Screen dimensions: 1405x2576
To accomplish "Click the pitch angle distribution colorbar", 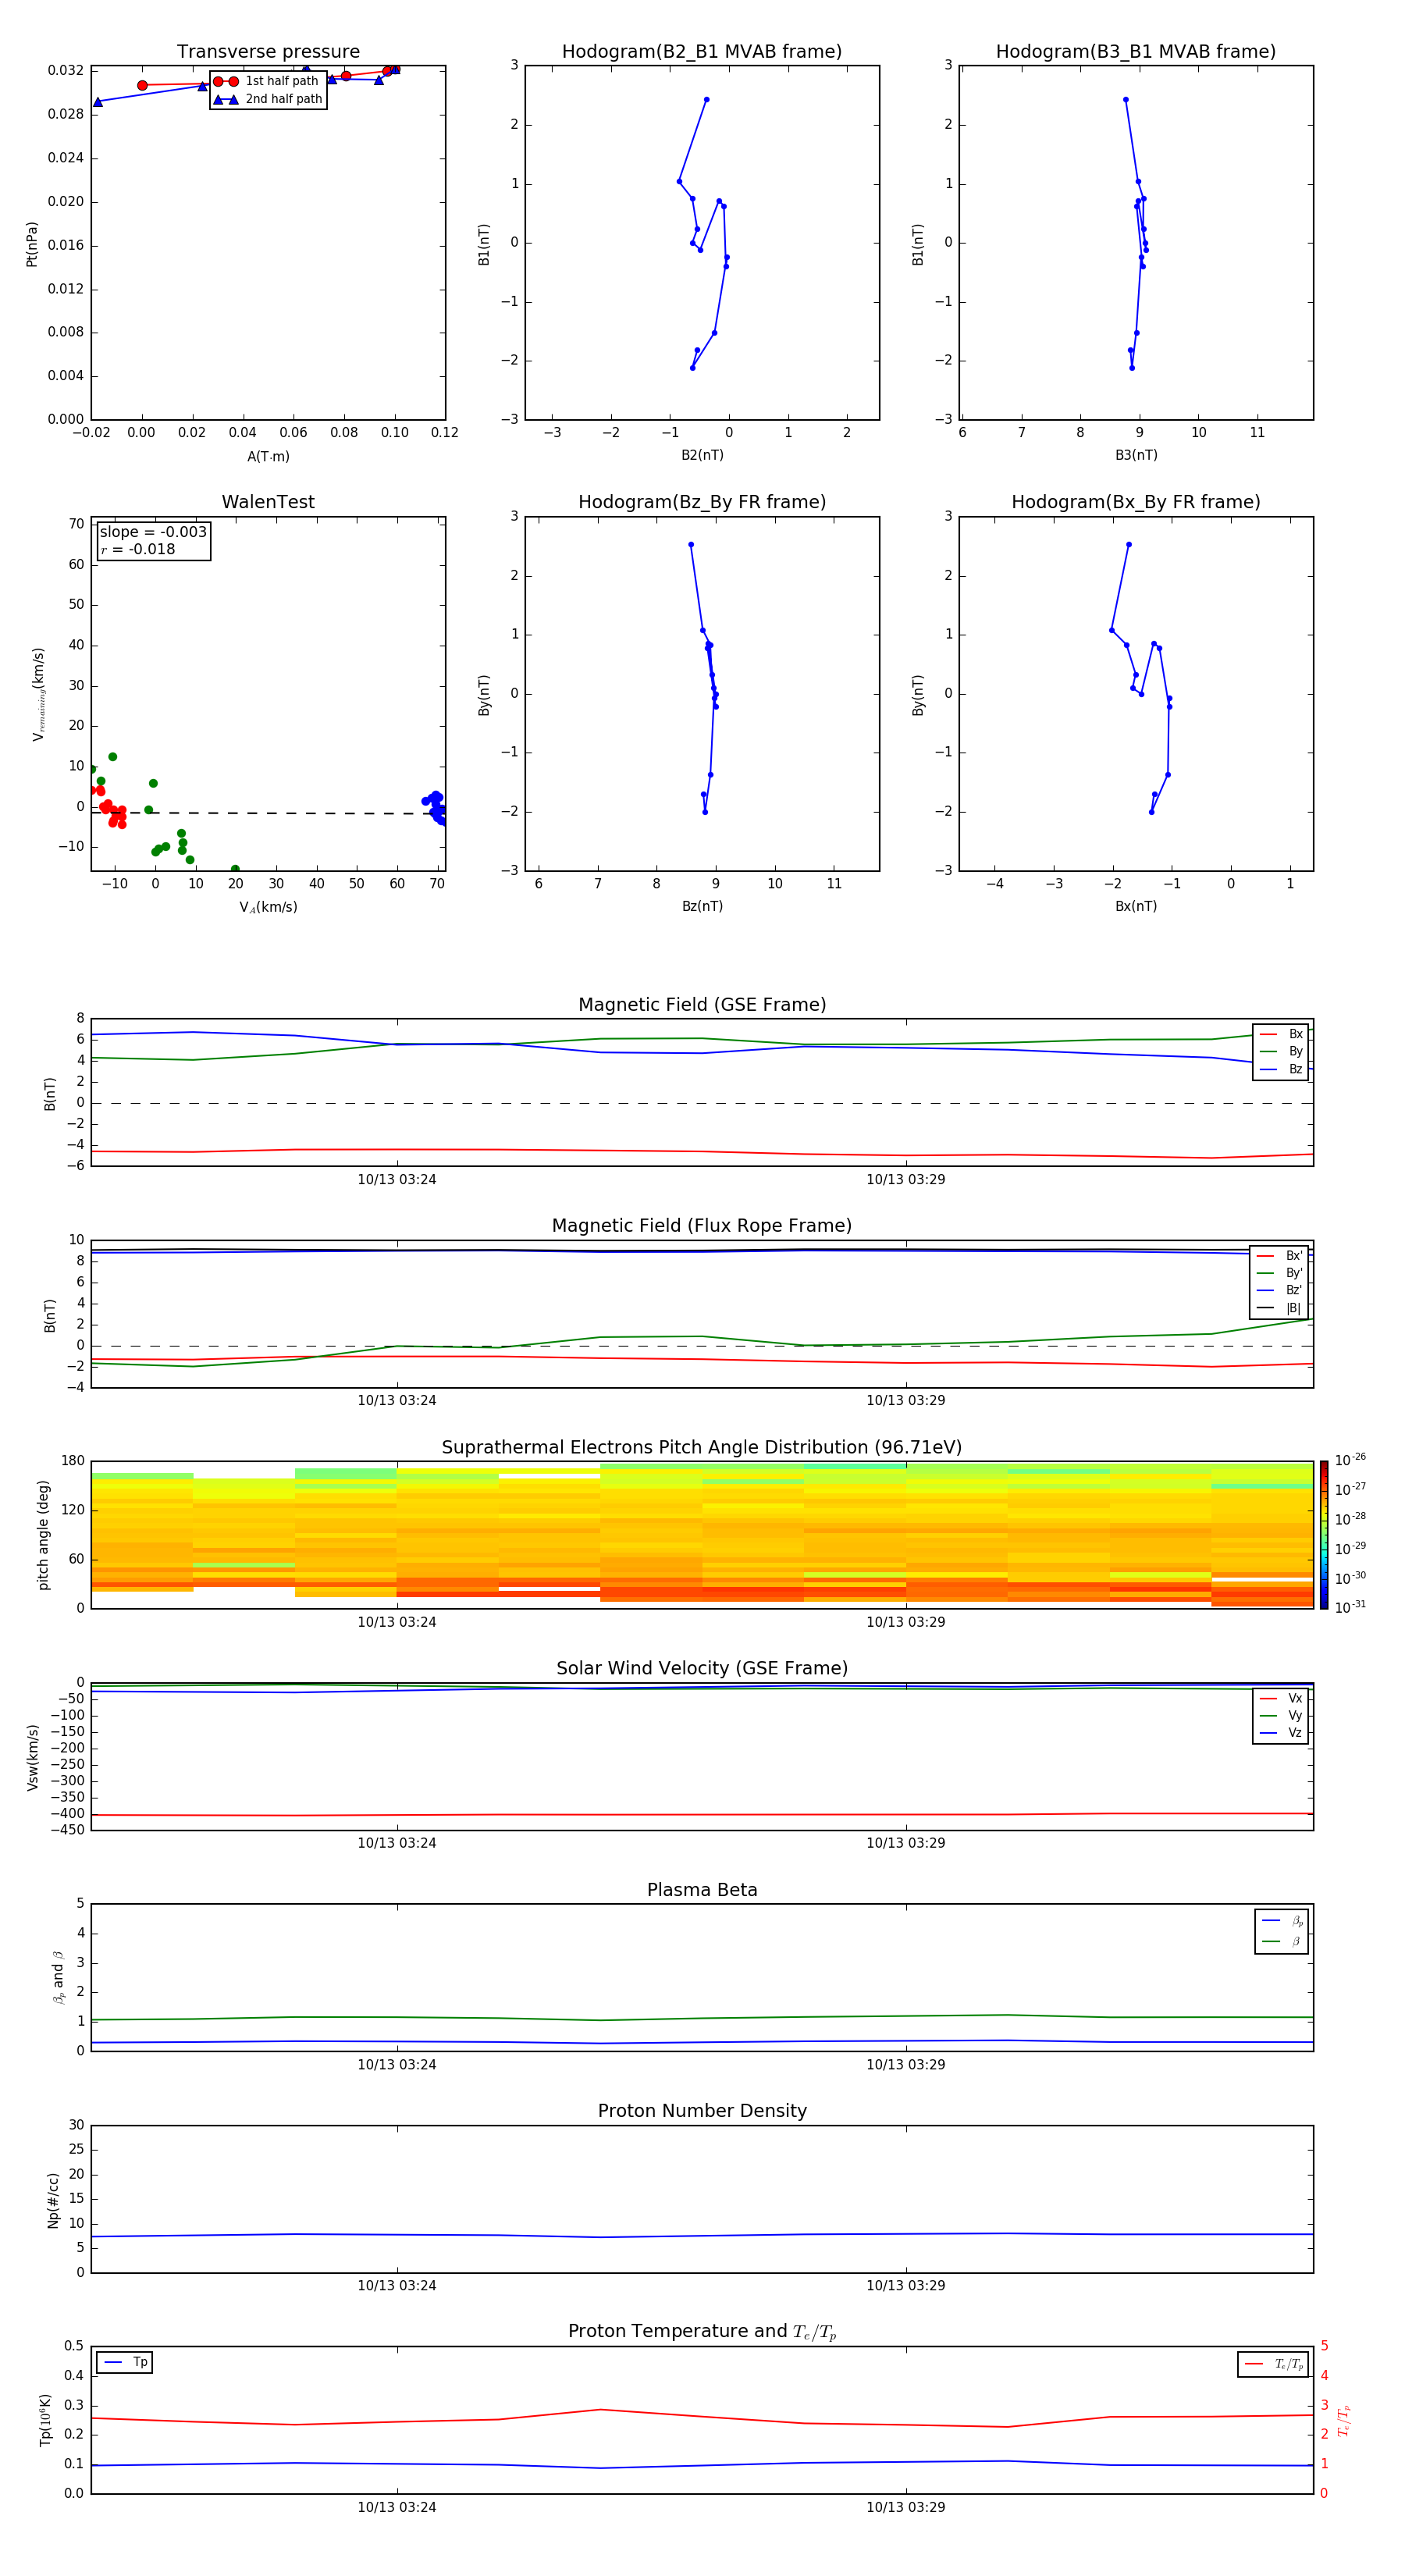I will [x=1324, y=1535].
